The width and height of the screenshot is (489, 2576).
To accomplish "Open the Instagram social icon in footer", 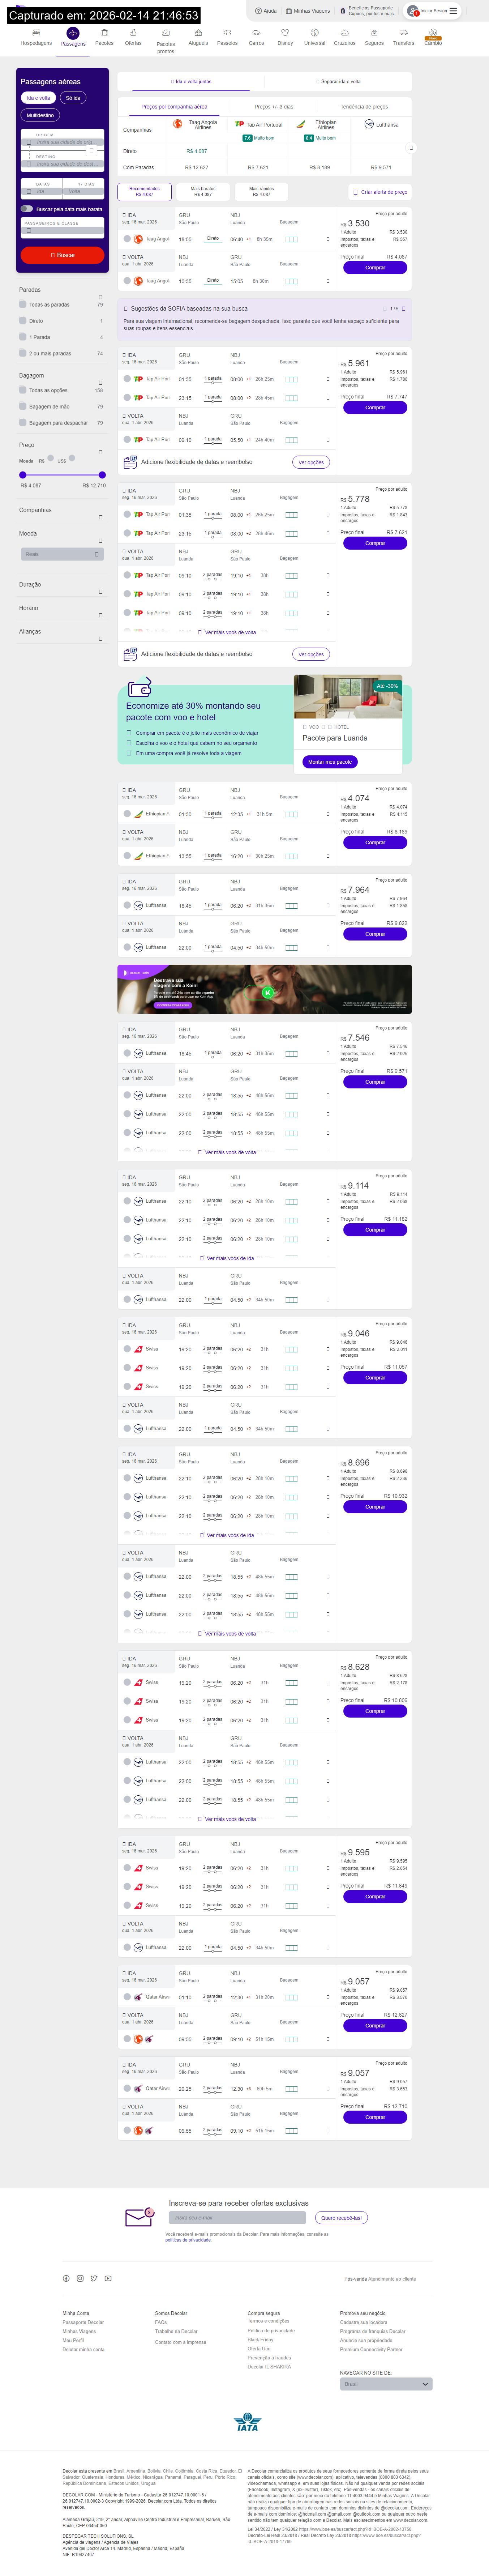I will [80, 2278].
